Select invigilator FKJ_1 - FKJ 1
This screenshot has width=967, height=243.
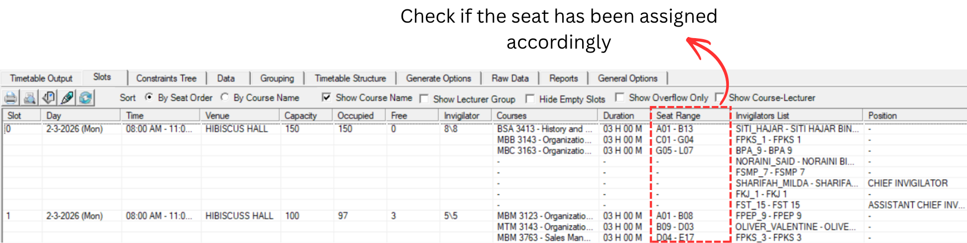click(x=762, y=194)
